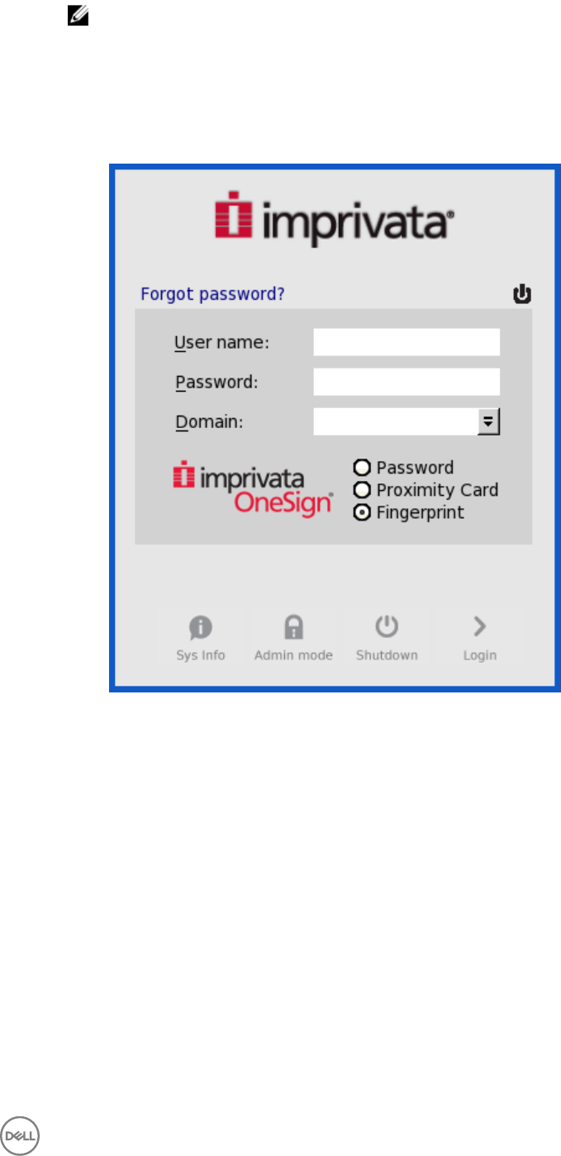Click the power icon beside Forgot password

coord(522,293)
